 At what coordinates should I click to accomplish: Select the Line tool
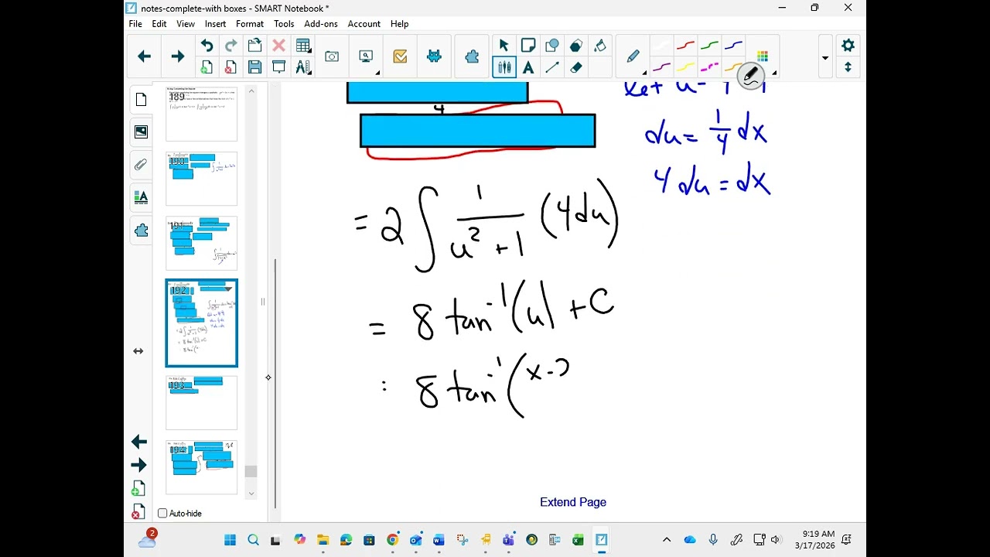[552, 67]
